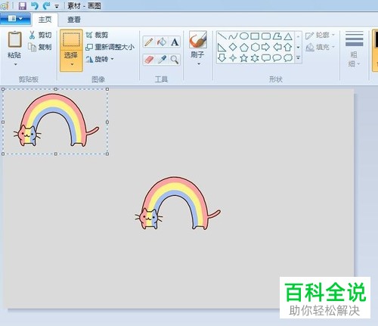Select the right triangle shape
Screen dimensions: 378x326
pos(222,47)
